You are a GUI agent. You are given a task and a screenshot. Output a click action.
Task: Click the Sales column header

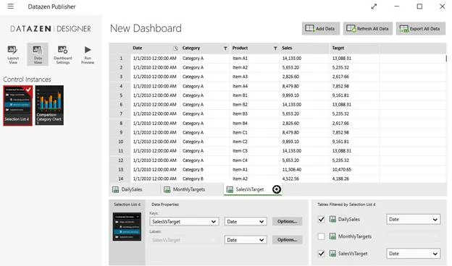(304, 48)
